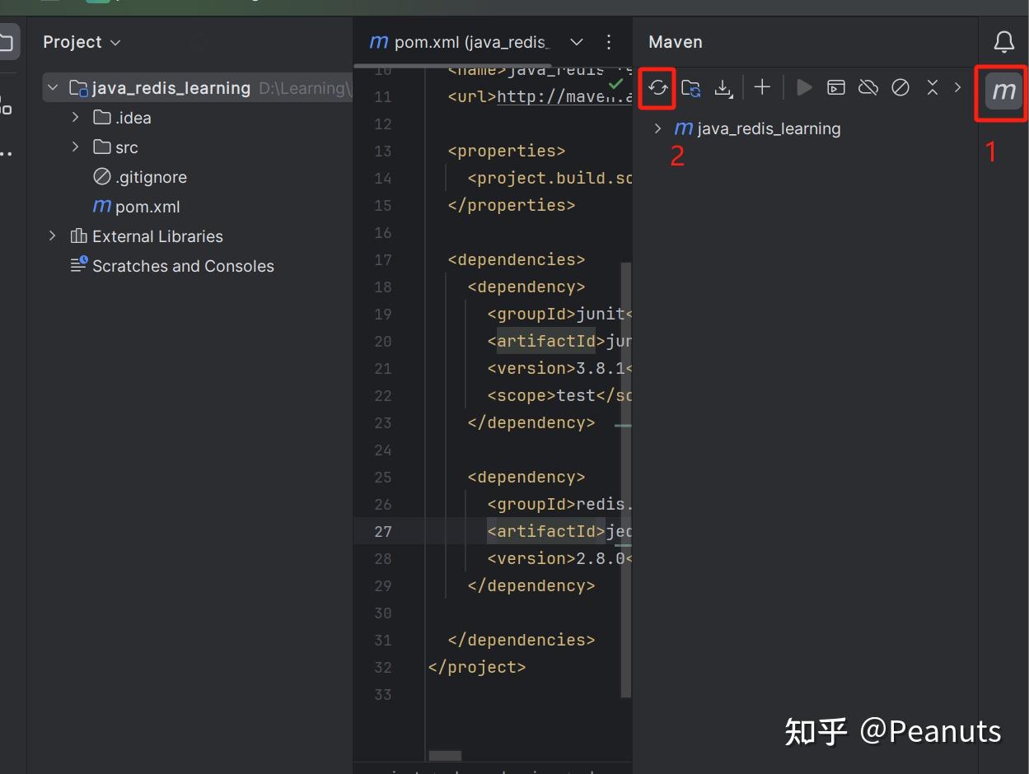Screen dimensions: 1029x774
Task: Open Scratches and Consoles
Action: pos(183,265)
